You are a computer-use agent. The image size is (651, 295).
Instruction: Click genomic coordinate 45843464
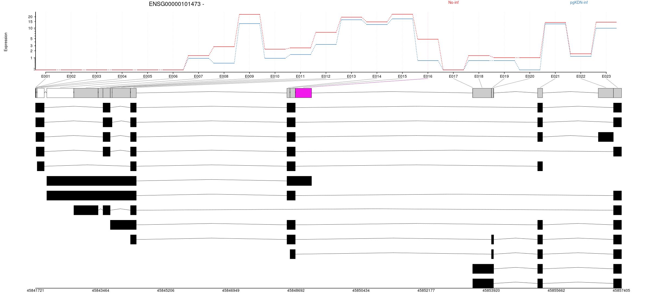pyautogui.click(x=100, y=290)
